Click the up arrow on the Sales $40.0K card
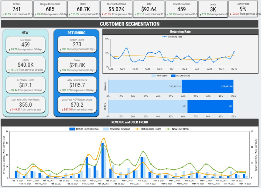The image size is (261, 188). tap(9, 70)
